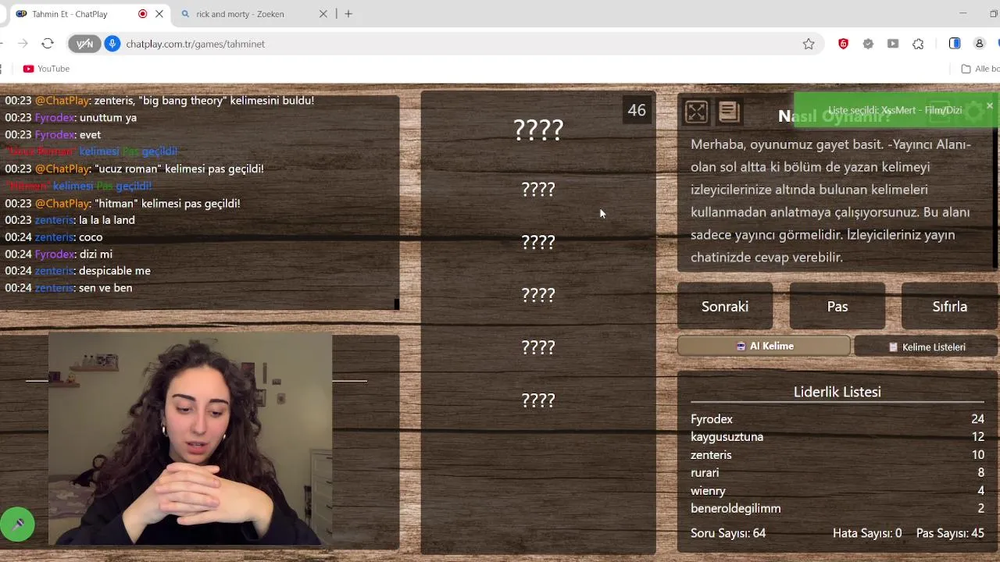Open the Extensions puzzle icon
Image resolution: width=1000 pixels, height=562 pixels.
918,44
